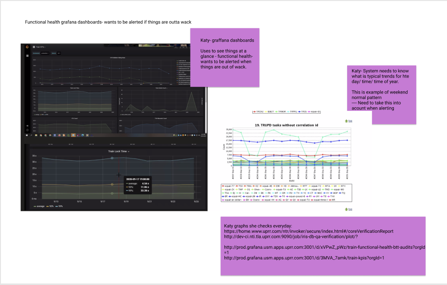
Task: Open File Explorer from the taskbar
Action: click(36, 135)
